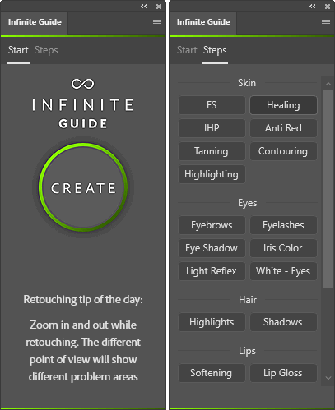The height and width of the screenshot is (410, 335).
Task: Click the 'Retouching tip of the day:' text
Action: pos(83,300)
